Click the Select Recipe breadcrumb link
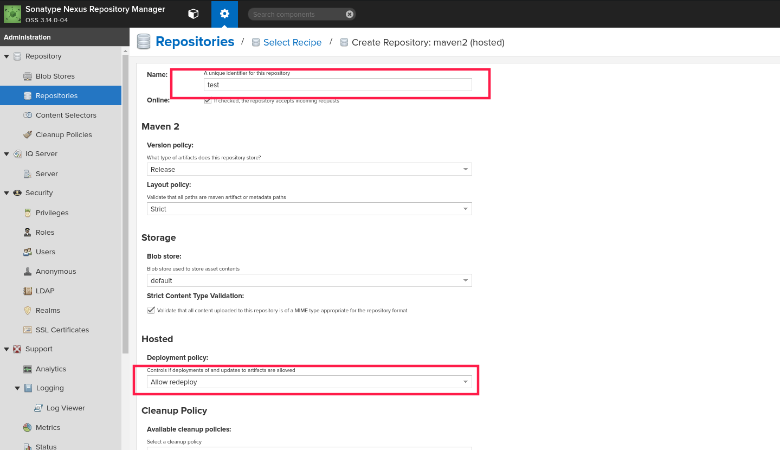Screen dimensions: 780x450 point(292,42)
